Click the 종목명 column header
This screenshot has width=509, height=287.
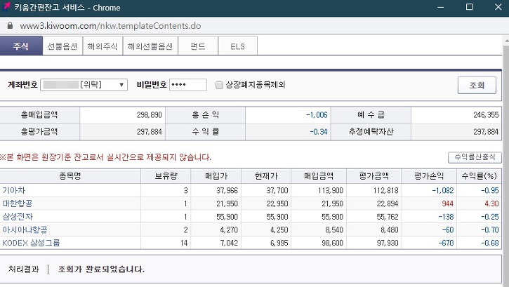(70, 176)
